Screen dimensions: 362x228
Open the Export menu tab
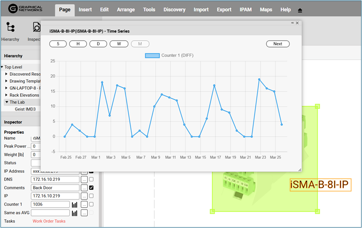coord(224,10)
